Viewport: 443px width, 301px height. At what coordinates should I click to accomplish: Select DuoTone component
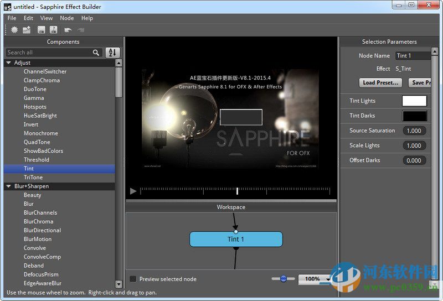(35, 89)
